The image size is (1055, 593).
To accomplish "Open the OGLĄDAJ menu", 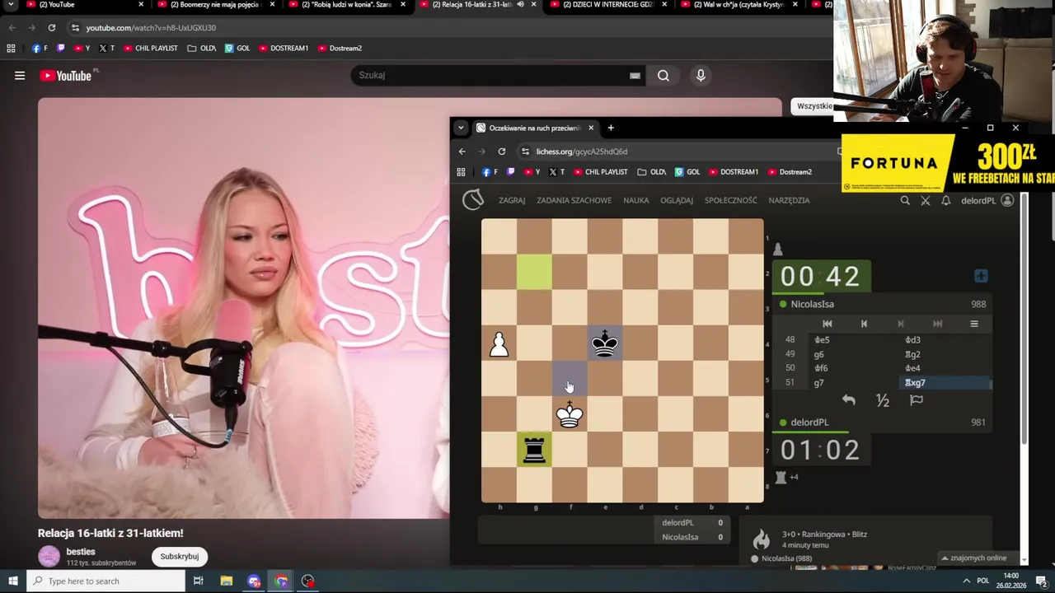I will click(677, 200).
